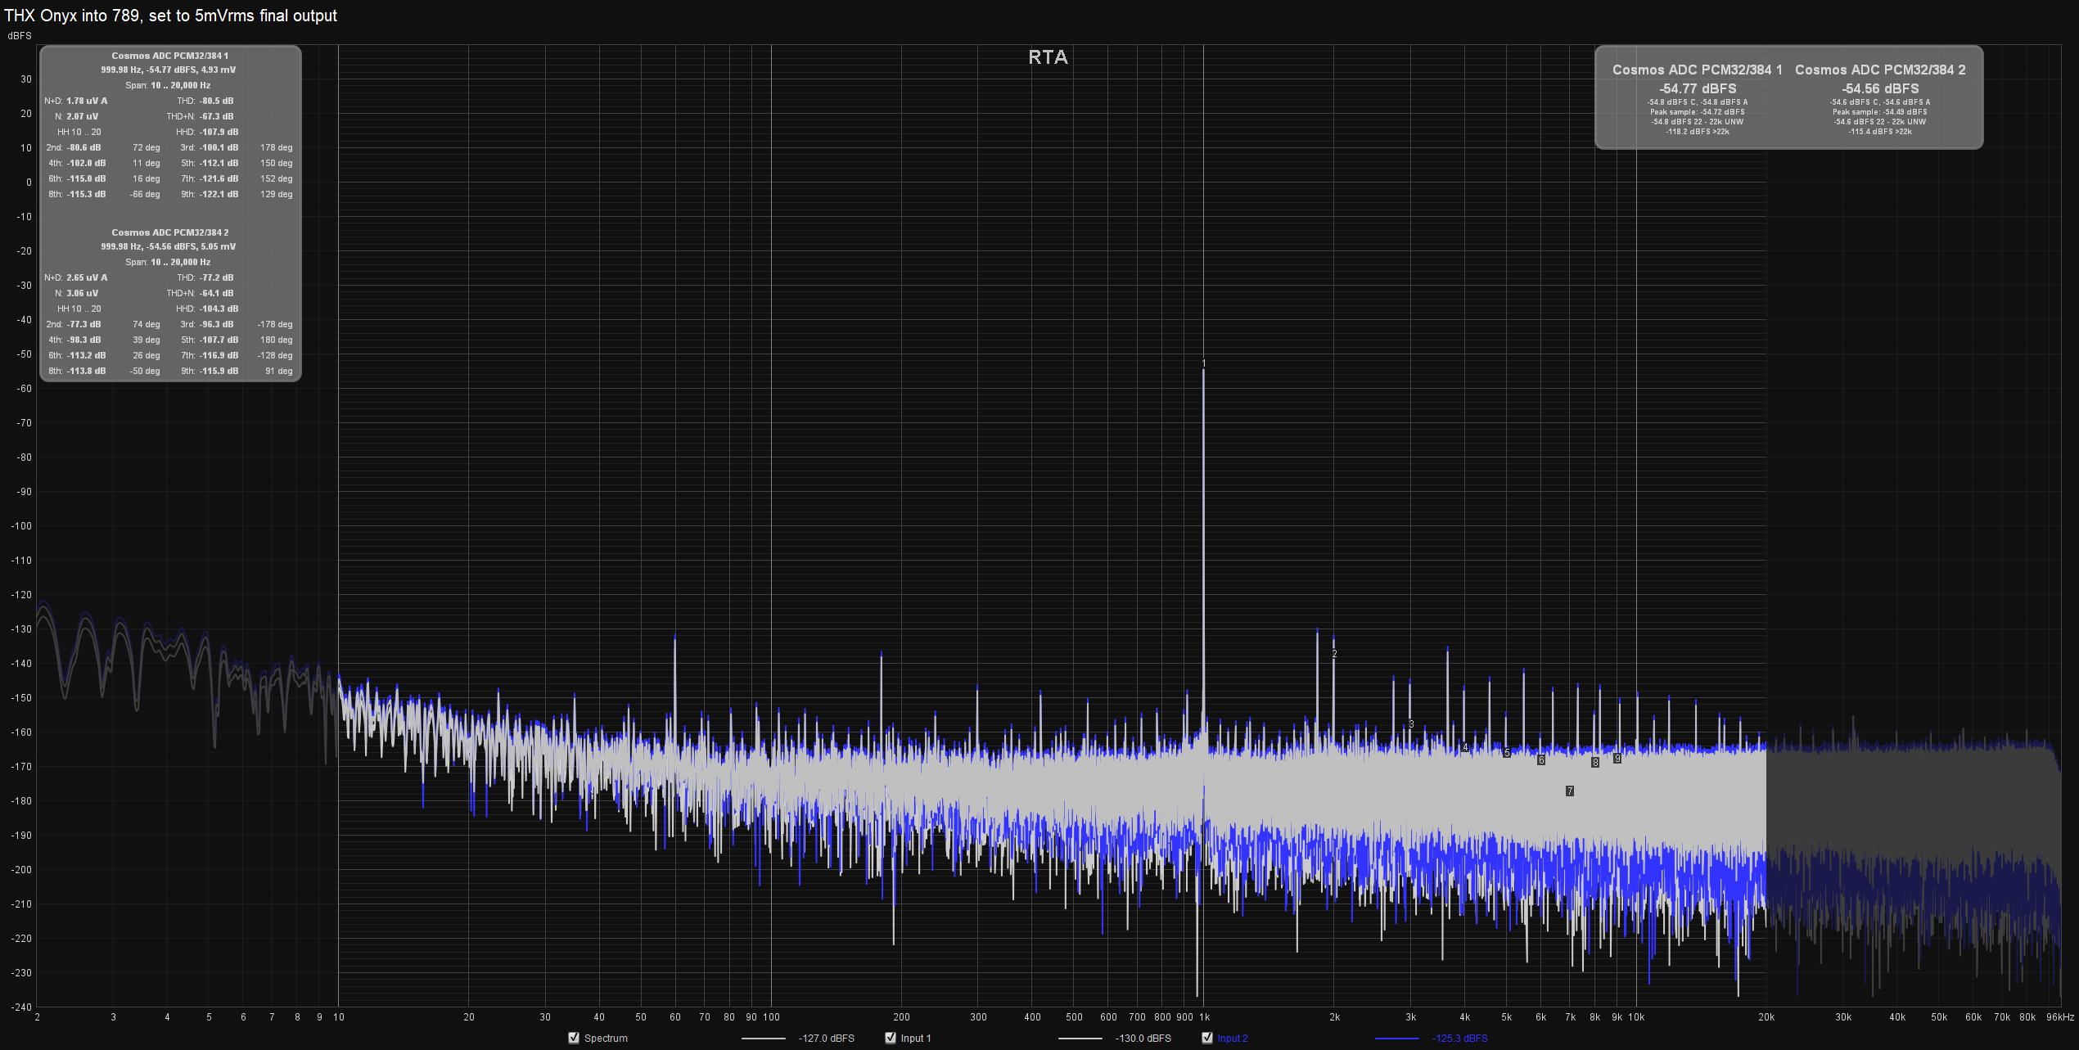Click the HHD -104.3 dB value
This screenshot has width=2079, height=1050.
219,309
